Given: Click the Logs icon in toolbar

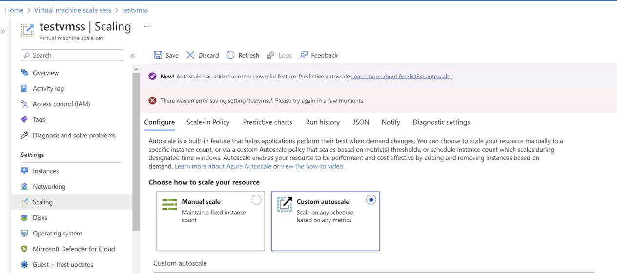Looking at the screenshot, I should click(270, 55).
